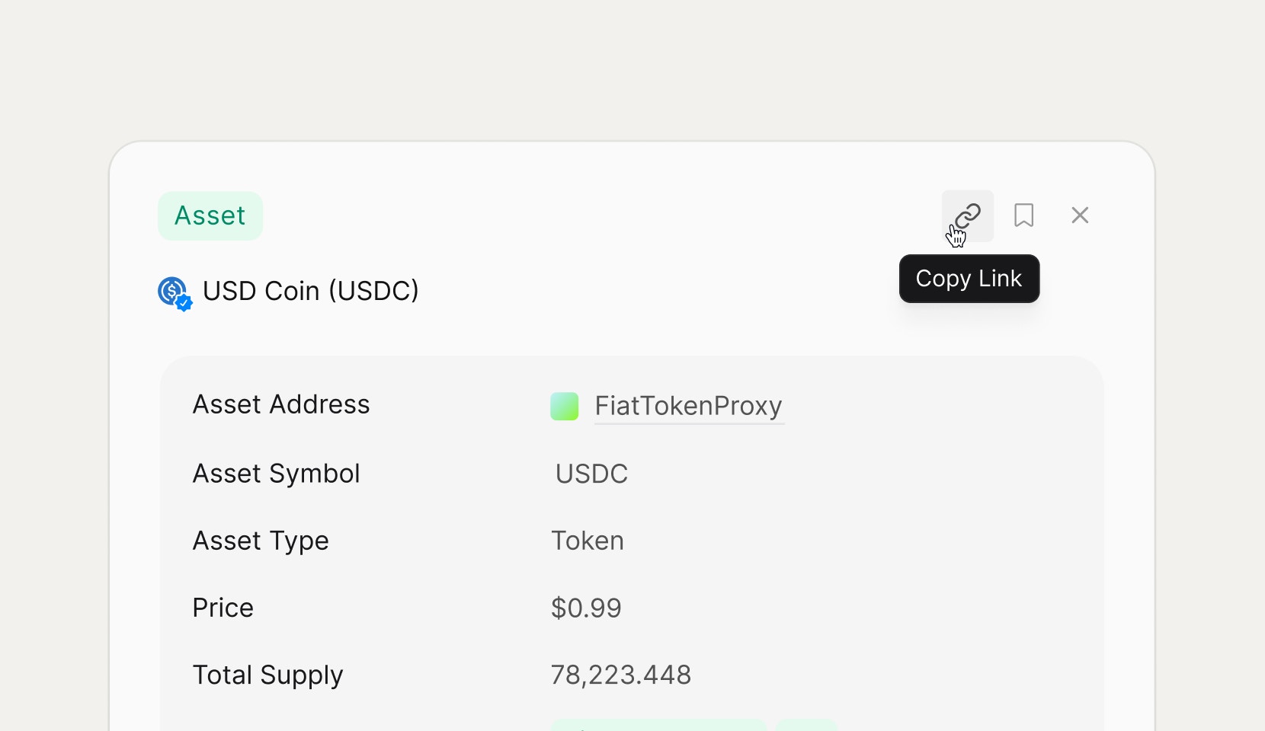Click the wide green tag below Total Supply
The width and height of the screenshot is (1265, 731).
click(x=658, y=725)
